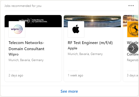This screenshot has width=139, height=97.
Task: Click the 'Jobs recommended for you' heading
Action: tap(23, 6)
